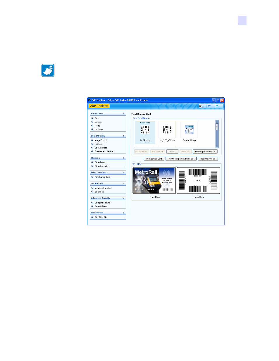Click the MetroRail front side preview
This screenshot has height=361, width=279.
point(154,181)
